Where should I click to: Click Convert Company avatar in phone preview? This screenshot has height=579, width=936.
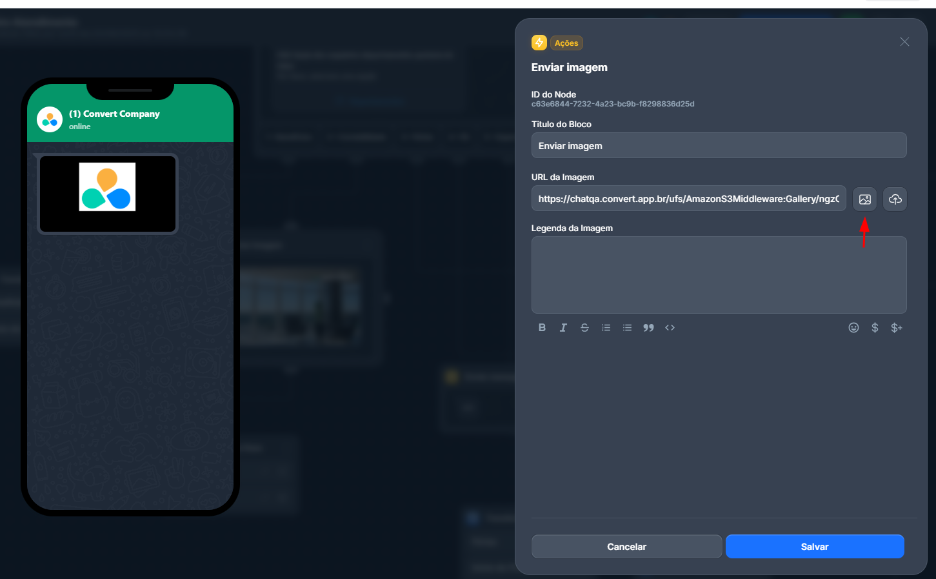(x=50, y=119)
